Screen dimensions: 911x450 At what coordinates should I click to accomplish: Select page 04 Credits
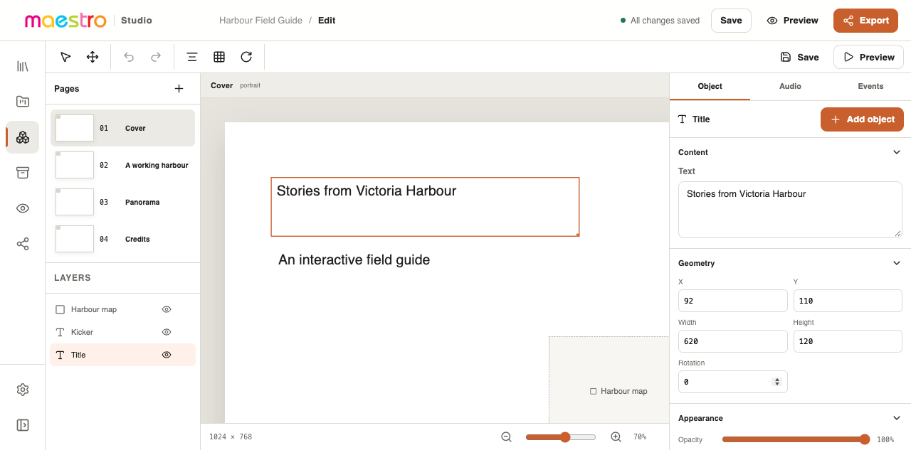(x=122, y=239)
